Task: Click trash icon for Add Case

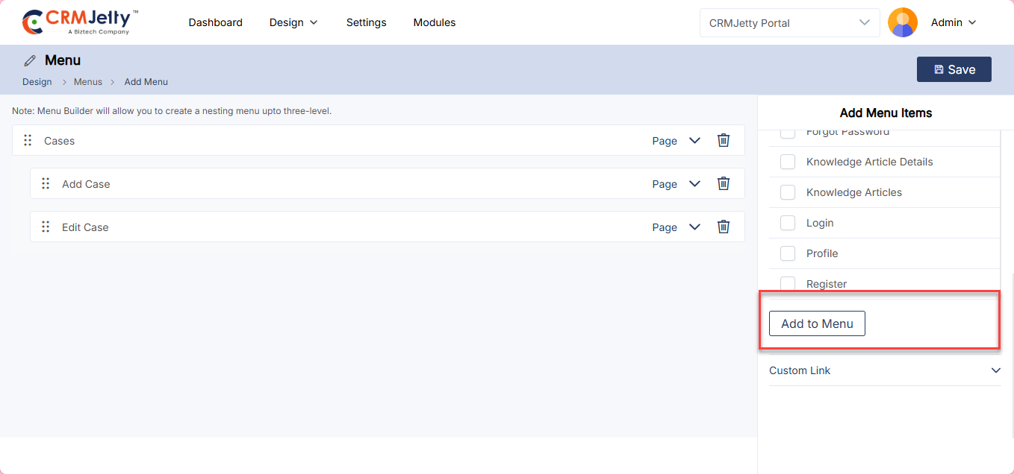Action: point(723,183)
